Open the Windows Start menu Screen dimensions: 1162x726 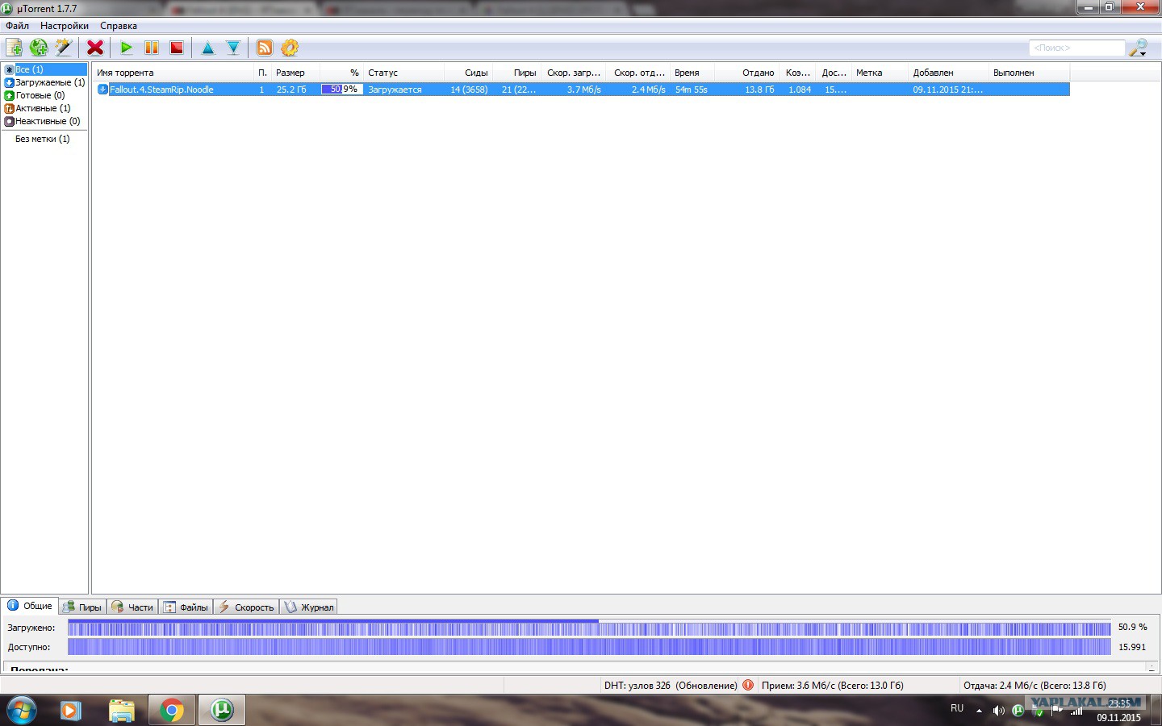[21, 711]
